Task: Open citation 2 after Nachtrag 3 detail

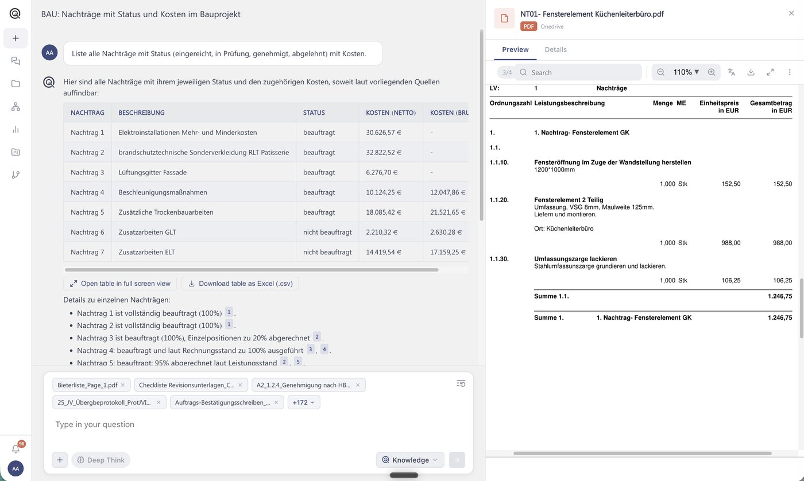Action: (316, 337)
